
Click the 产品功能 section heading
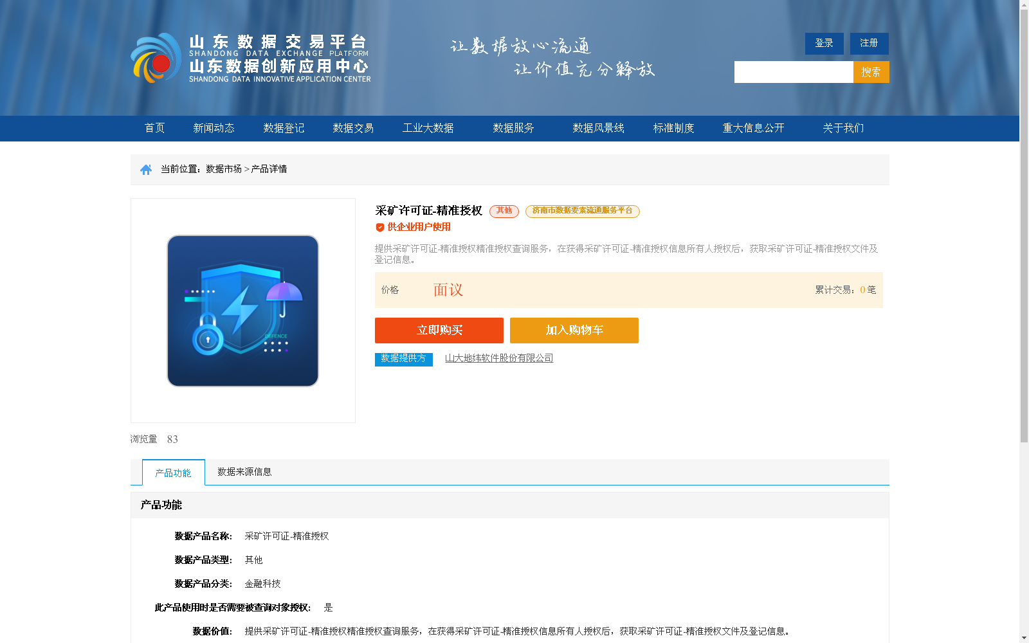[x=161, y=505]
